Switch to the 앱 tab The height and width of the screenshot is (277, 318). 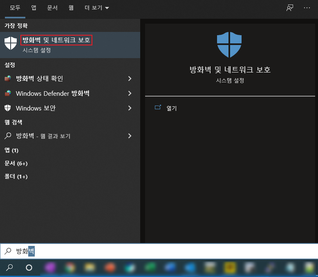point(34,8)
